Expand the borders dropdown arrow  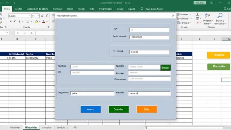(31, 22)
